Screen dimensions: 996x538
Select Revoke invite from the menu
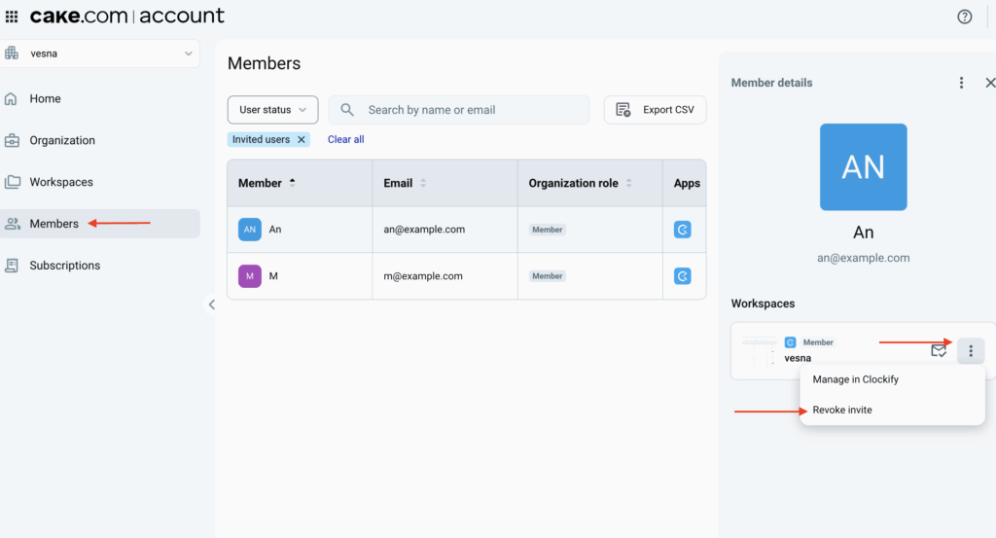[842, 410]
